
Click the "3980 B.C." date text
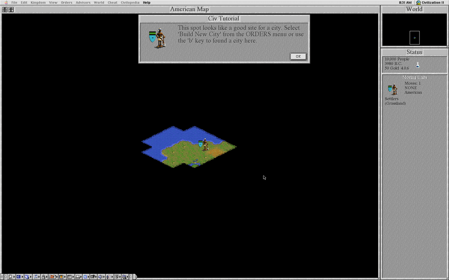point(393,63)
